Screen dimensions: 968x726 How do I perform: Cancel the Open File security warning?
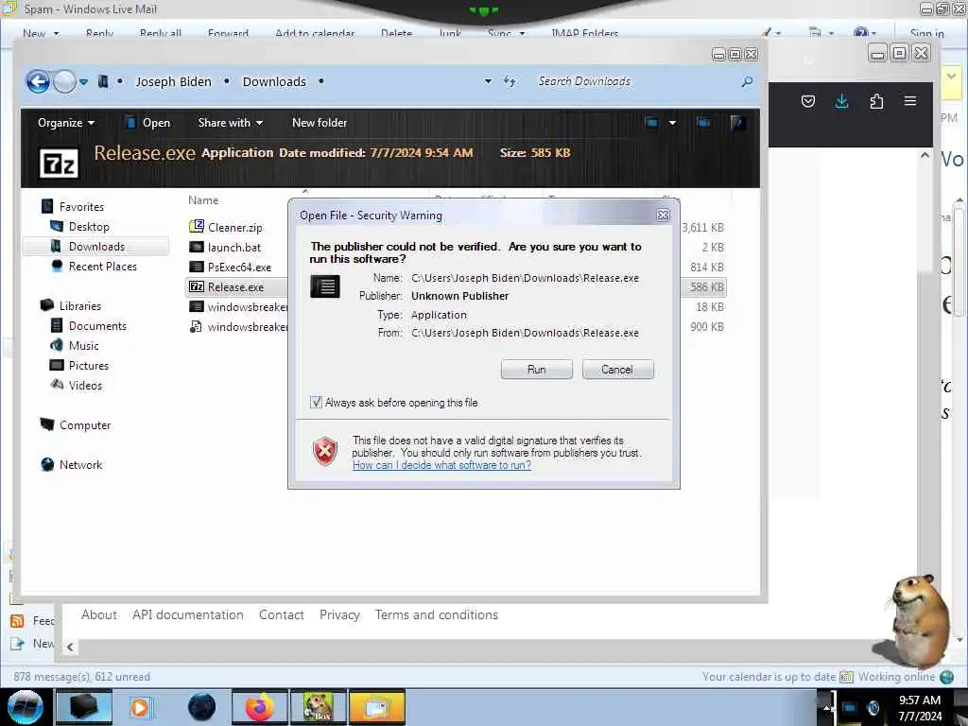click(x=617, y=370)
